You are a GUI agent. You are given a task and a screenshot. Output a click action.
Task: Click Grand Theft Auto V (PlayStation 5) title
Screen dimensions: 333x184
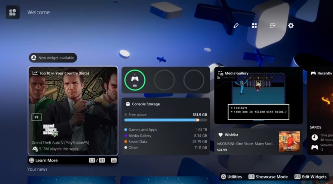coord(60,143)
